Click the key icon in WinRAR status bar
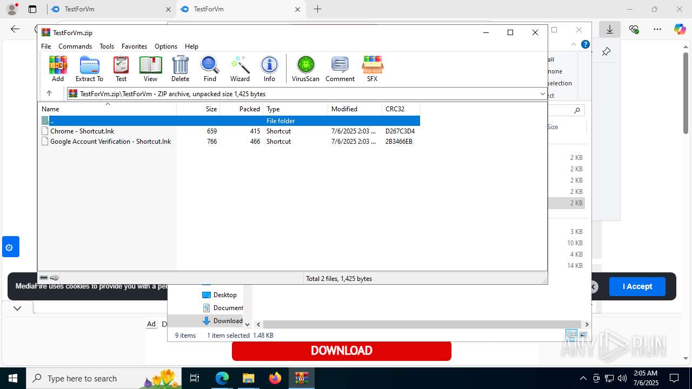 tap(54, 278)
